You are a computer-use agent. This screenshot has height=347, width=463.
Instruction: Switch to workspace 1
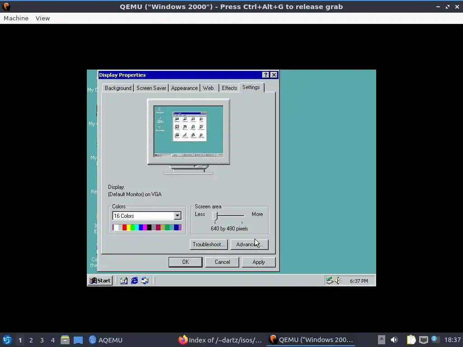point(20,340)
